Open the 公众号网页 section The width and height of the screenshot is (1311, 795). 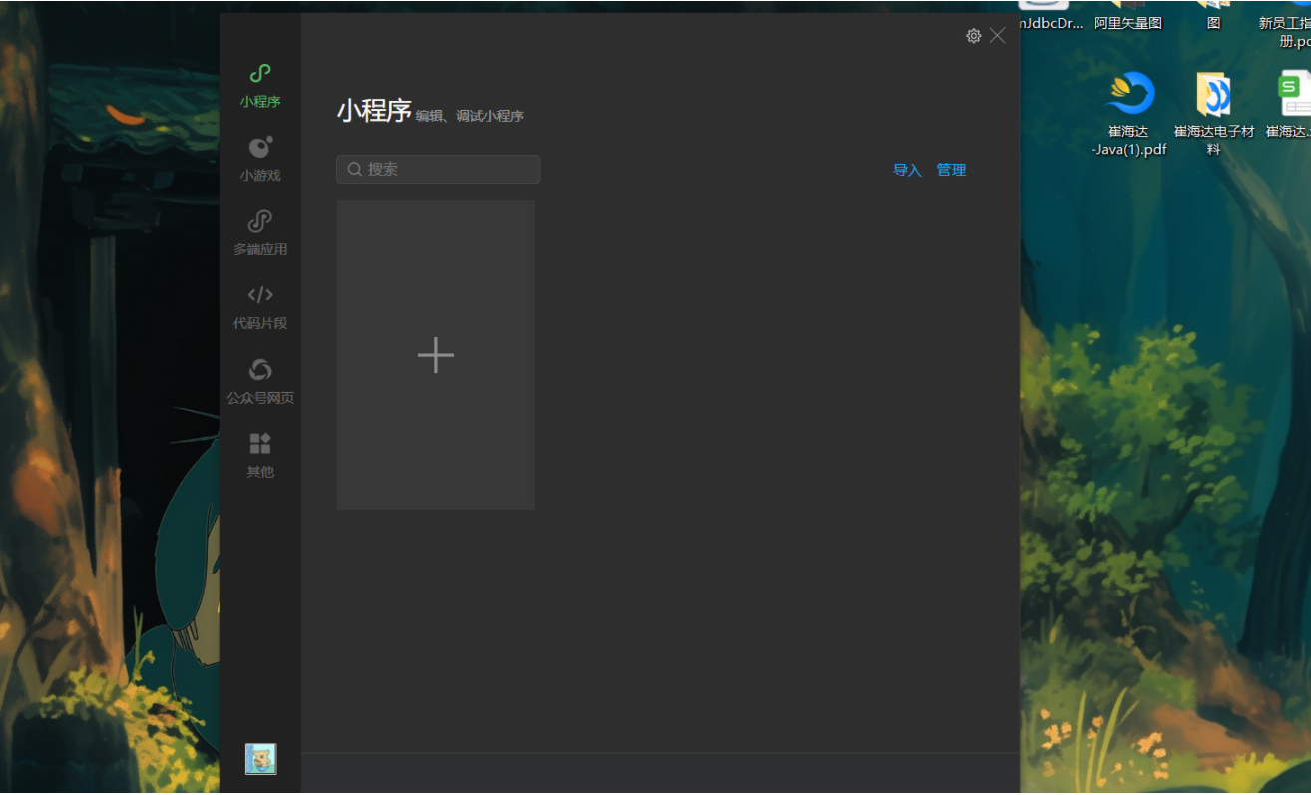click(260, 382)
